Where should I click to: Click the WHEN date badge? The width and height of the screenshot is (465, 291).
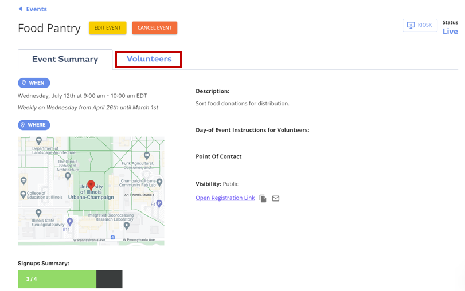click(x=34, y=83)
